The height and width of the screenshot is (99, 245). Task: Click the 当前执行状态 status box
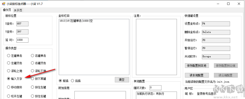point(156,95)
